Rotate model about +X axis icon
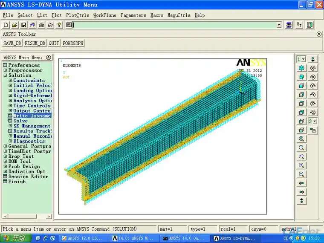324x243 pixels. coord(313,68)
